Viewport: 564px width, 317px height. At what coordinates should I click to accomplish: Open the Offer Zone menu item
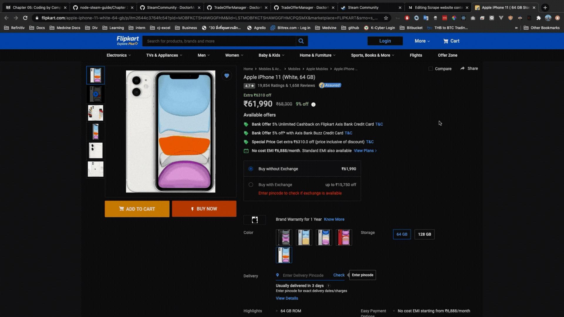coord(447,55)
